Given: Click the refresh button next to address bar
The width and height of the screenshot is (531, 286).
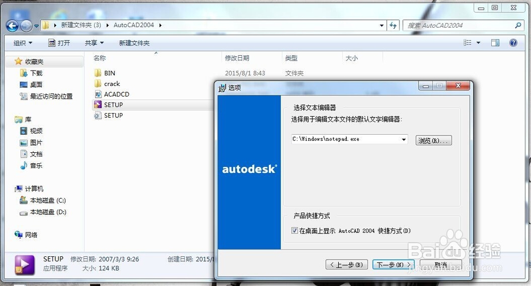Looking at the screenshot, I should pyautogui.click(x=393, y=25).
